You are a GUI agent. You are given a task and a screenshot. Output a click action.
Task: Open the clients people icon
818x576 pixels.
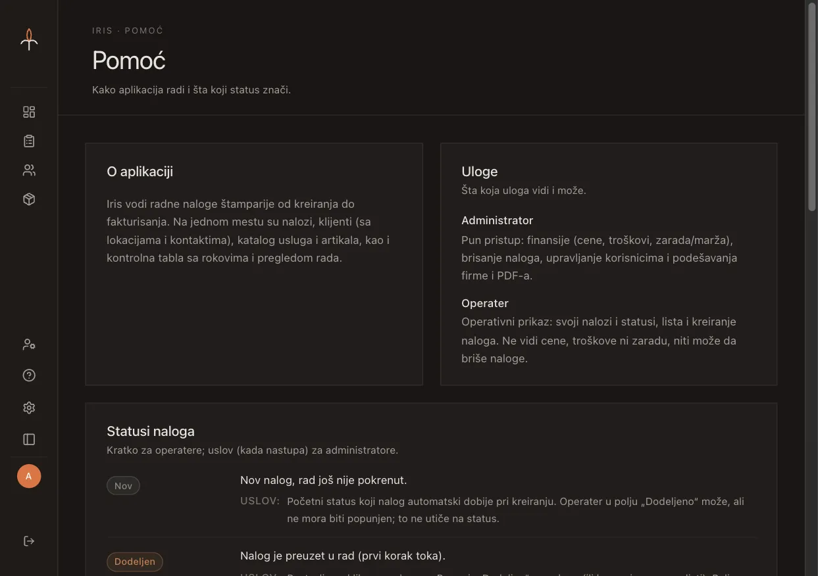click(x=29, y=170)
